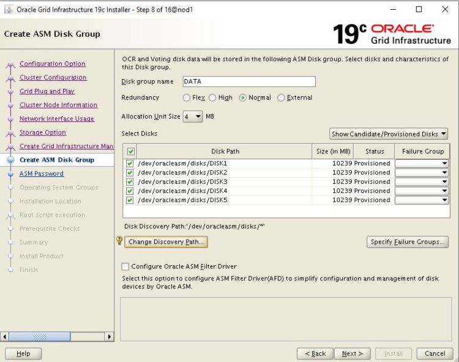Uncheck the DISK3 checkbox

129,182
